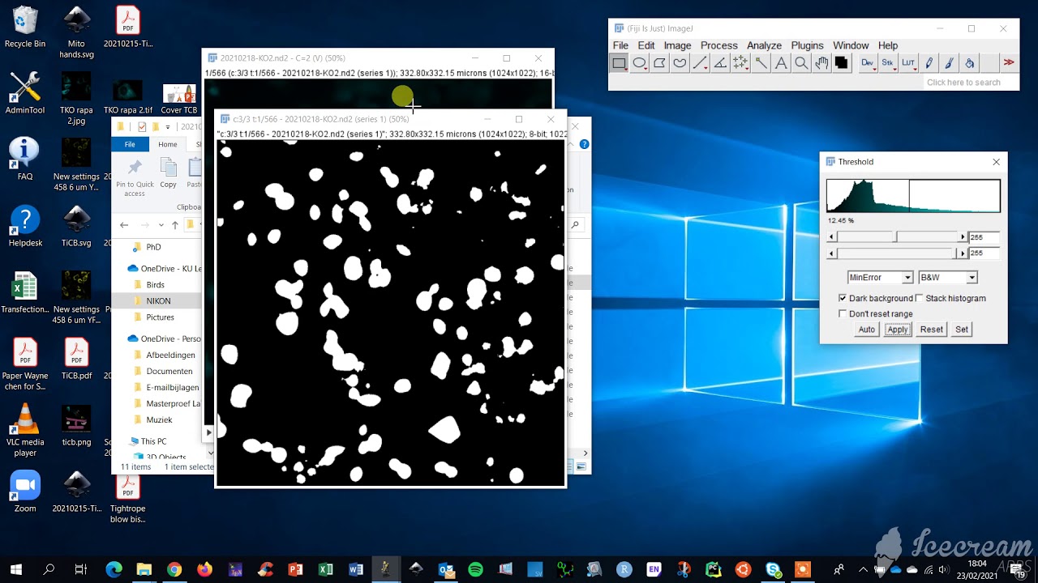
Task: Click the ImageJ search field
Action: pyautogui.click(x=970, y=82)
